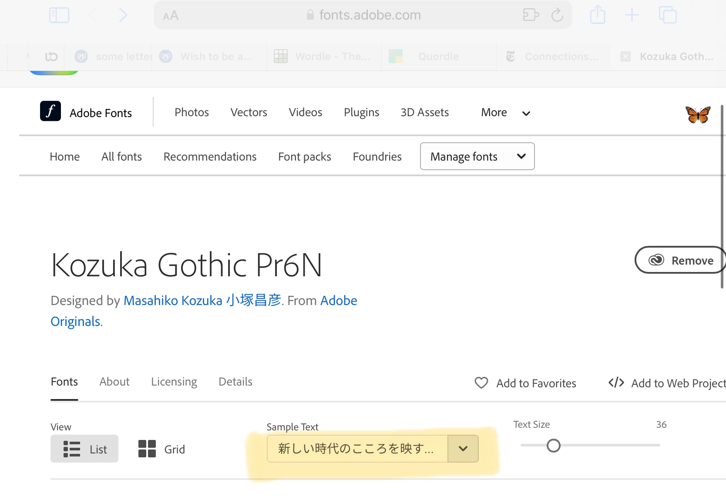Select the Details tab
The width and height of the screenshot is (726, 500).
tap(235, 382)
